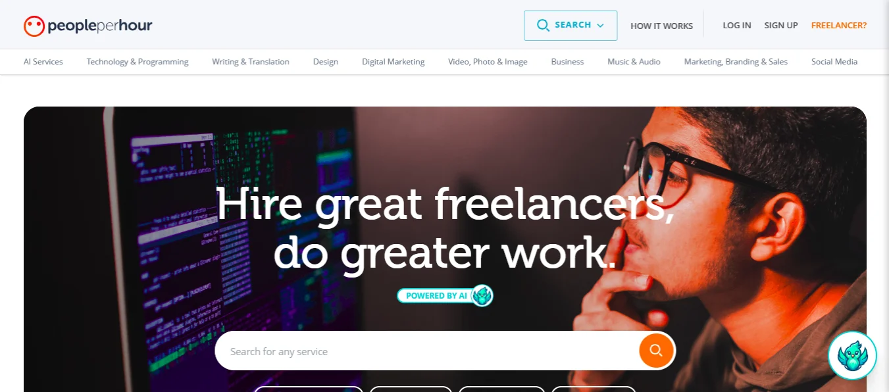Click the How It Works link
889x392 pixels.
[661, 26]
